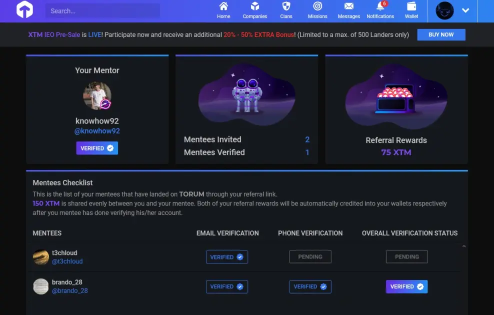Screen dimensions: 494x315
Task: Click the MENTEES column header
Action: [x=47, y=233]
